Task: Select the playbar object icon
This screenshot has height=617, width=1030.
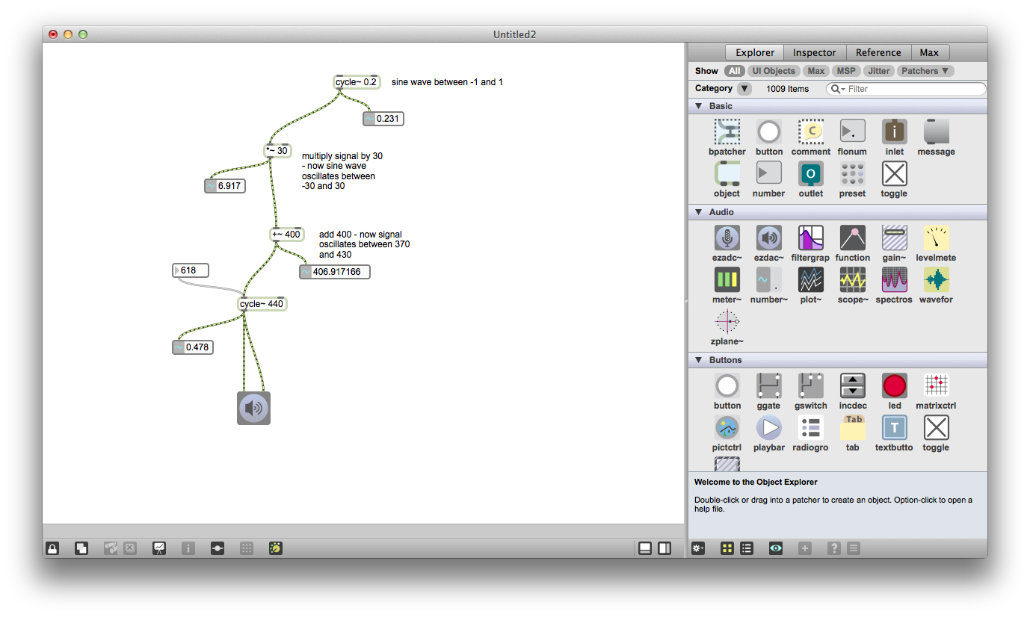Action: [769, 427]
